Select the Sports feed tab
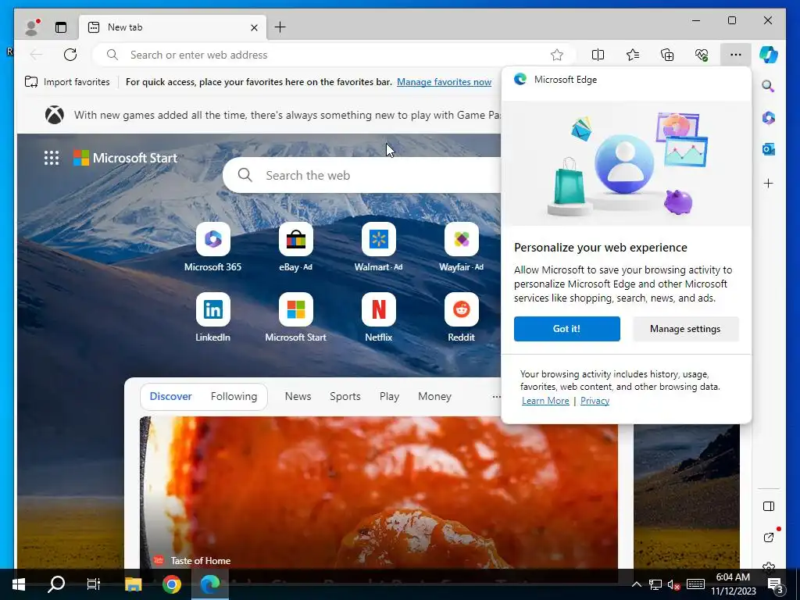Screen dimensions: 800x600 345,396
